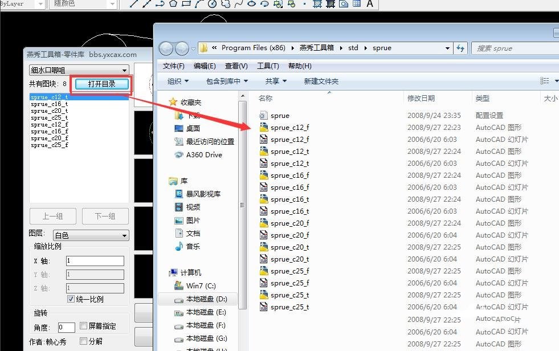Open the 组织 dropdown menu
559x351 pixels.
pos(178,81)
